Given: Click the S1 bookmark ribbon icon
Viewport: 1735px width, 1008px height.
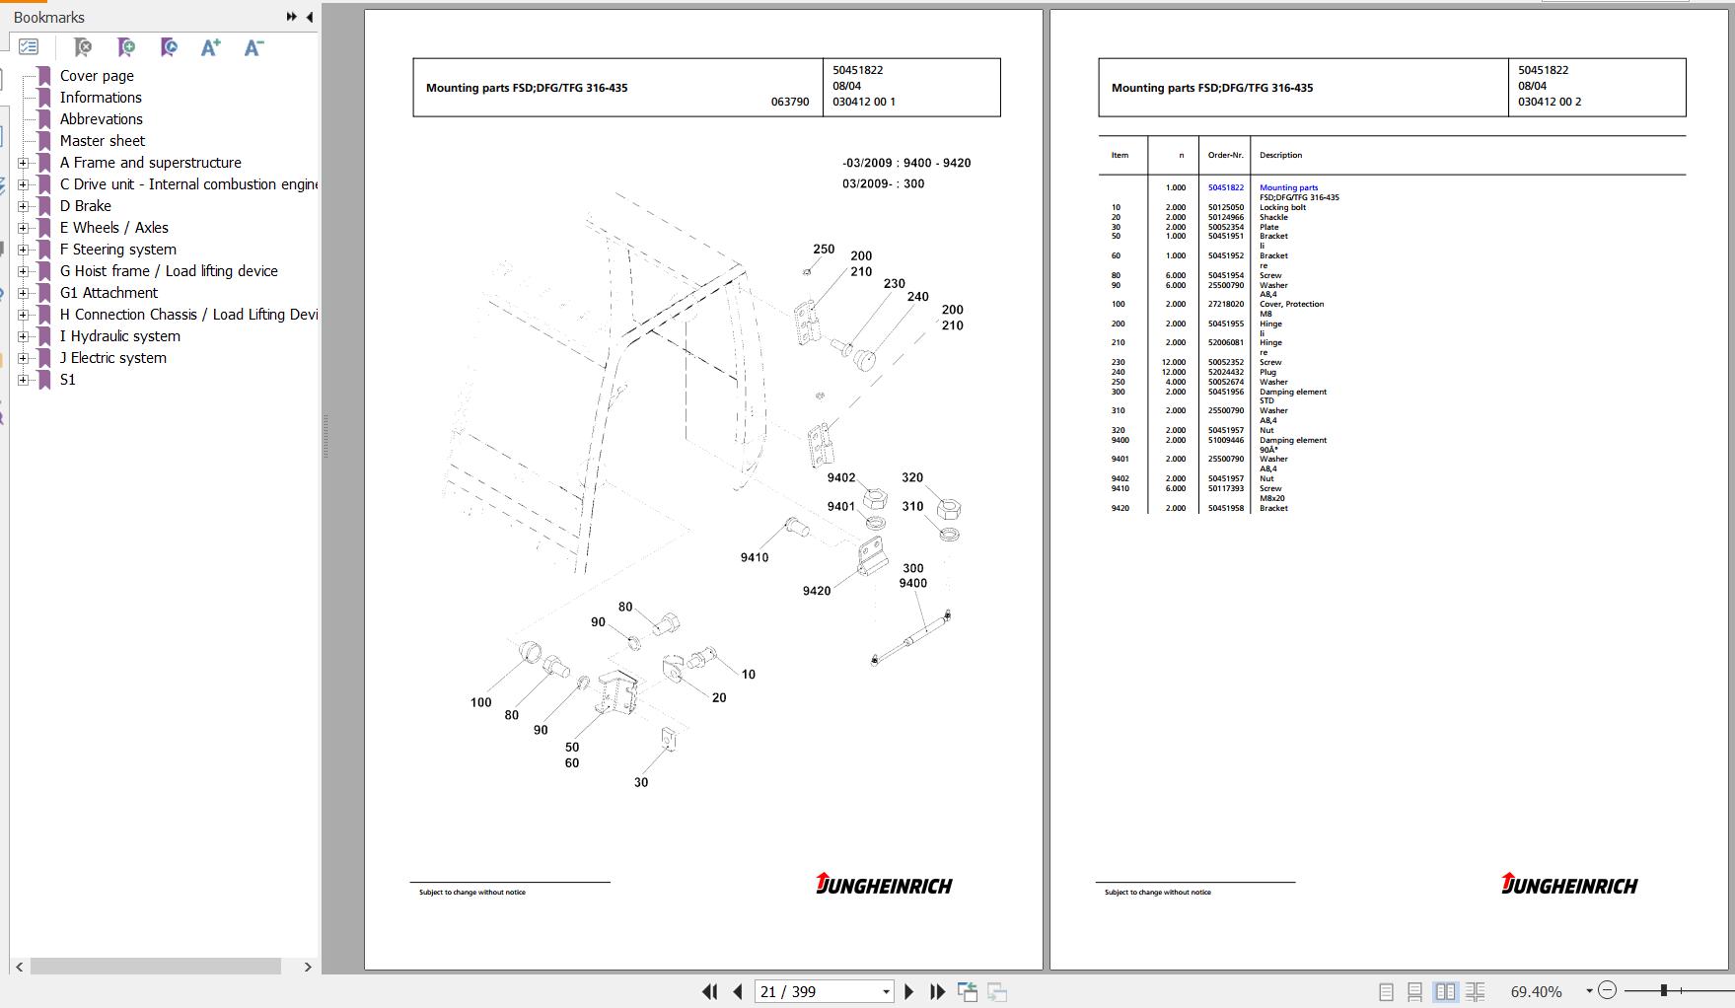Looking at the screenshot, I should coord(43,380).
